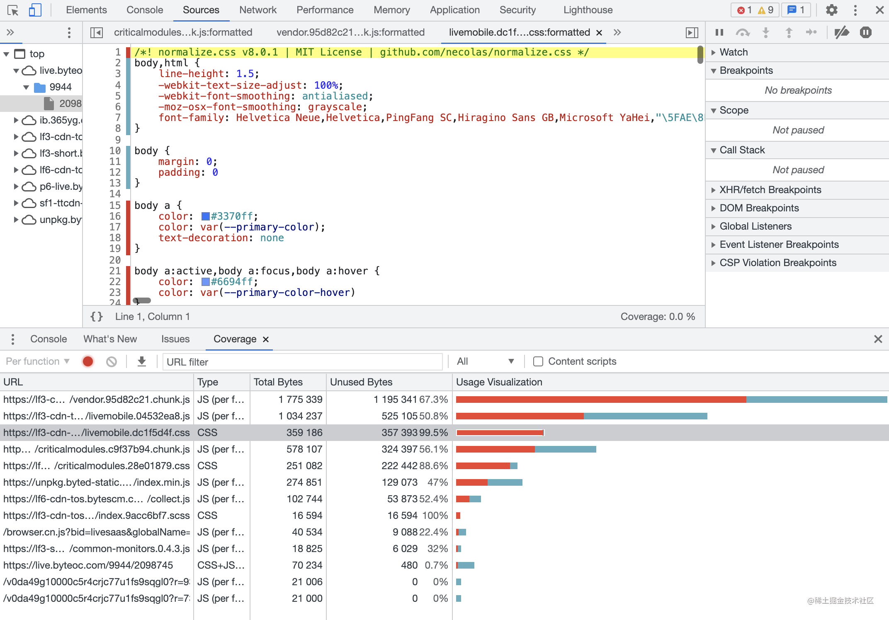
Task: Open the Issues drawer tab
Action: pos(175,339)
